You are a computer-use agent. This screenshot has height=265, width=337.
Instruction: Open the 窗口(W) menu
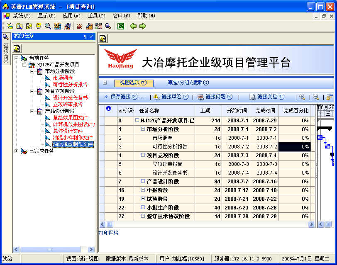point(122,16)
